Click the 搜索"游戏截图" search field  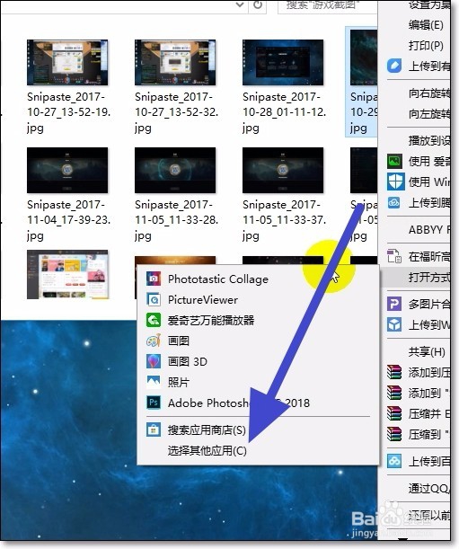click(x=328, y=5)
